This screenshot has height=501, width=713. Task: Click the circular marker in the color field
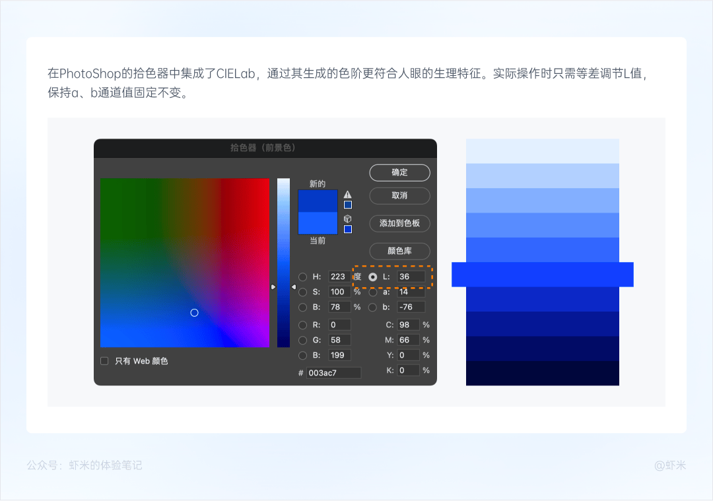(x=194, y=313)
